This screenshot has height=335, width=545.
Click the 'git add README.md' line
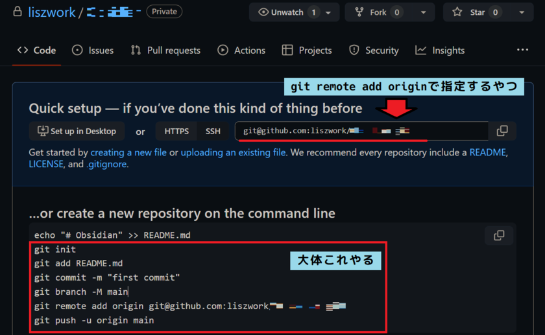[79, 264]
